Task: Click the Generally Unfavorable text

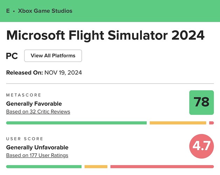Action: 37,147
